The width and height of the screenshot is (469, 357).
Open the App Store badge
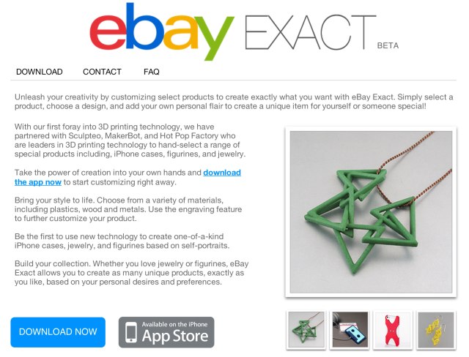pos(166,332)
